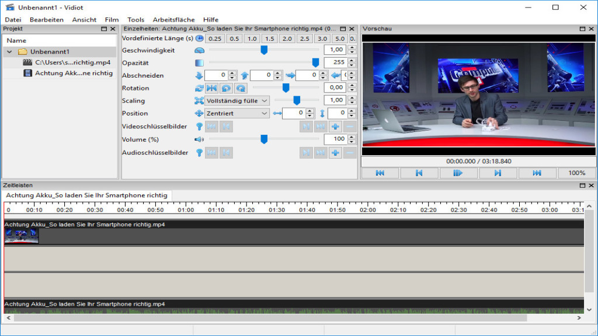Add an audio keyframe with the plus icon
598x336 pixels.
click(x=335, y=153)
